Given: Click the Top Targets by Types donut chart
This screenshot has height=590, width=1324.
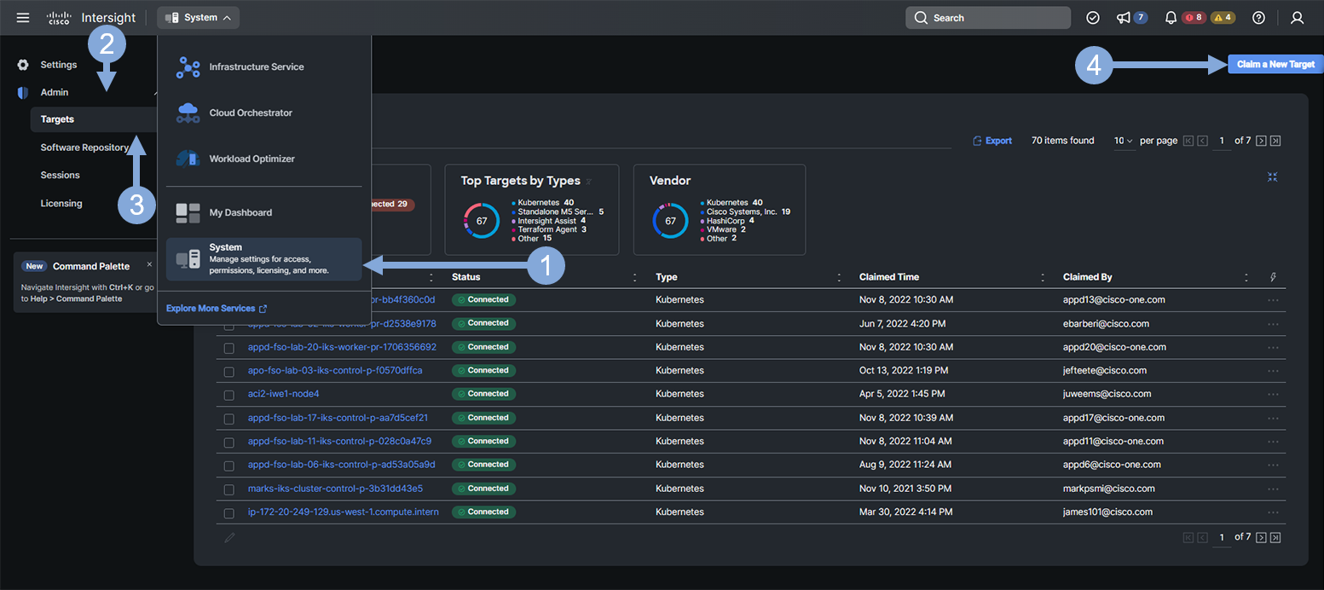Looking at the screenshot, I should tap(482, 221).
